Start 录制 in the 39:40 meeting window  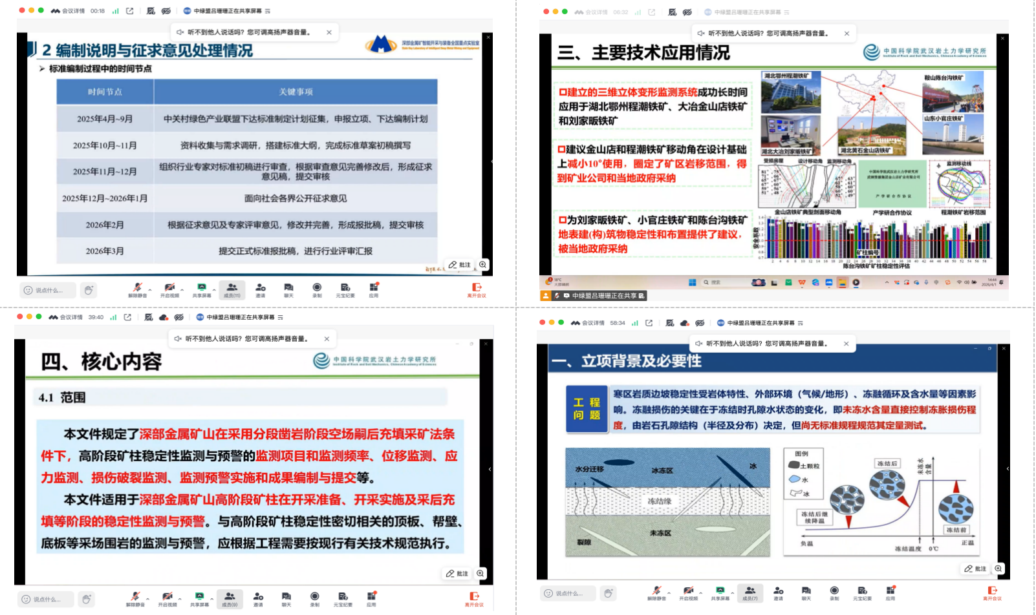(x=314, y=598)
